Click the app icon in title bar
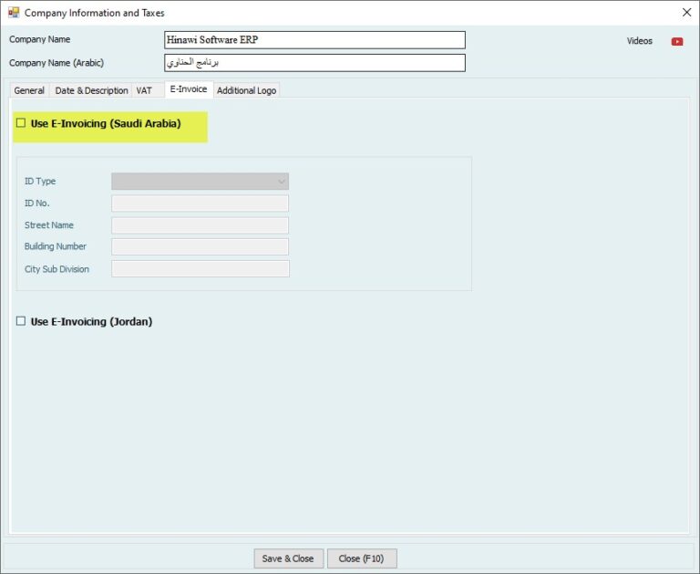700x574 pixels. 14,13
